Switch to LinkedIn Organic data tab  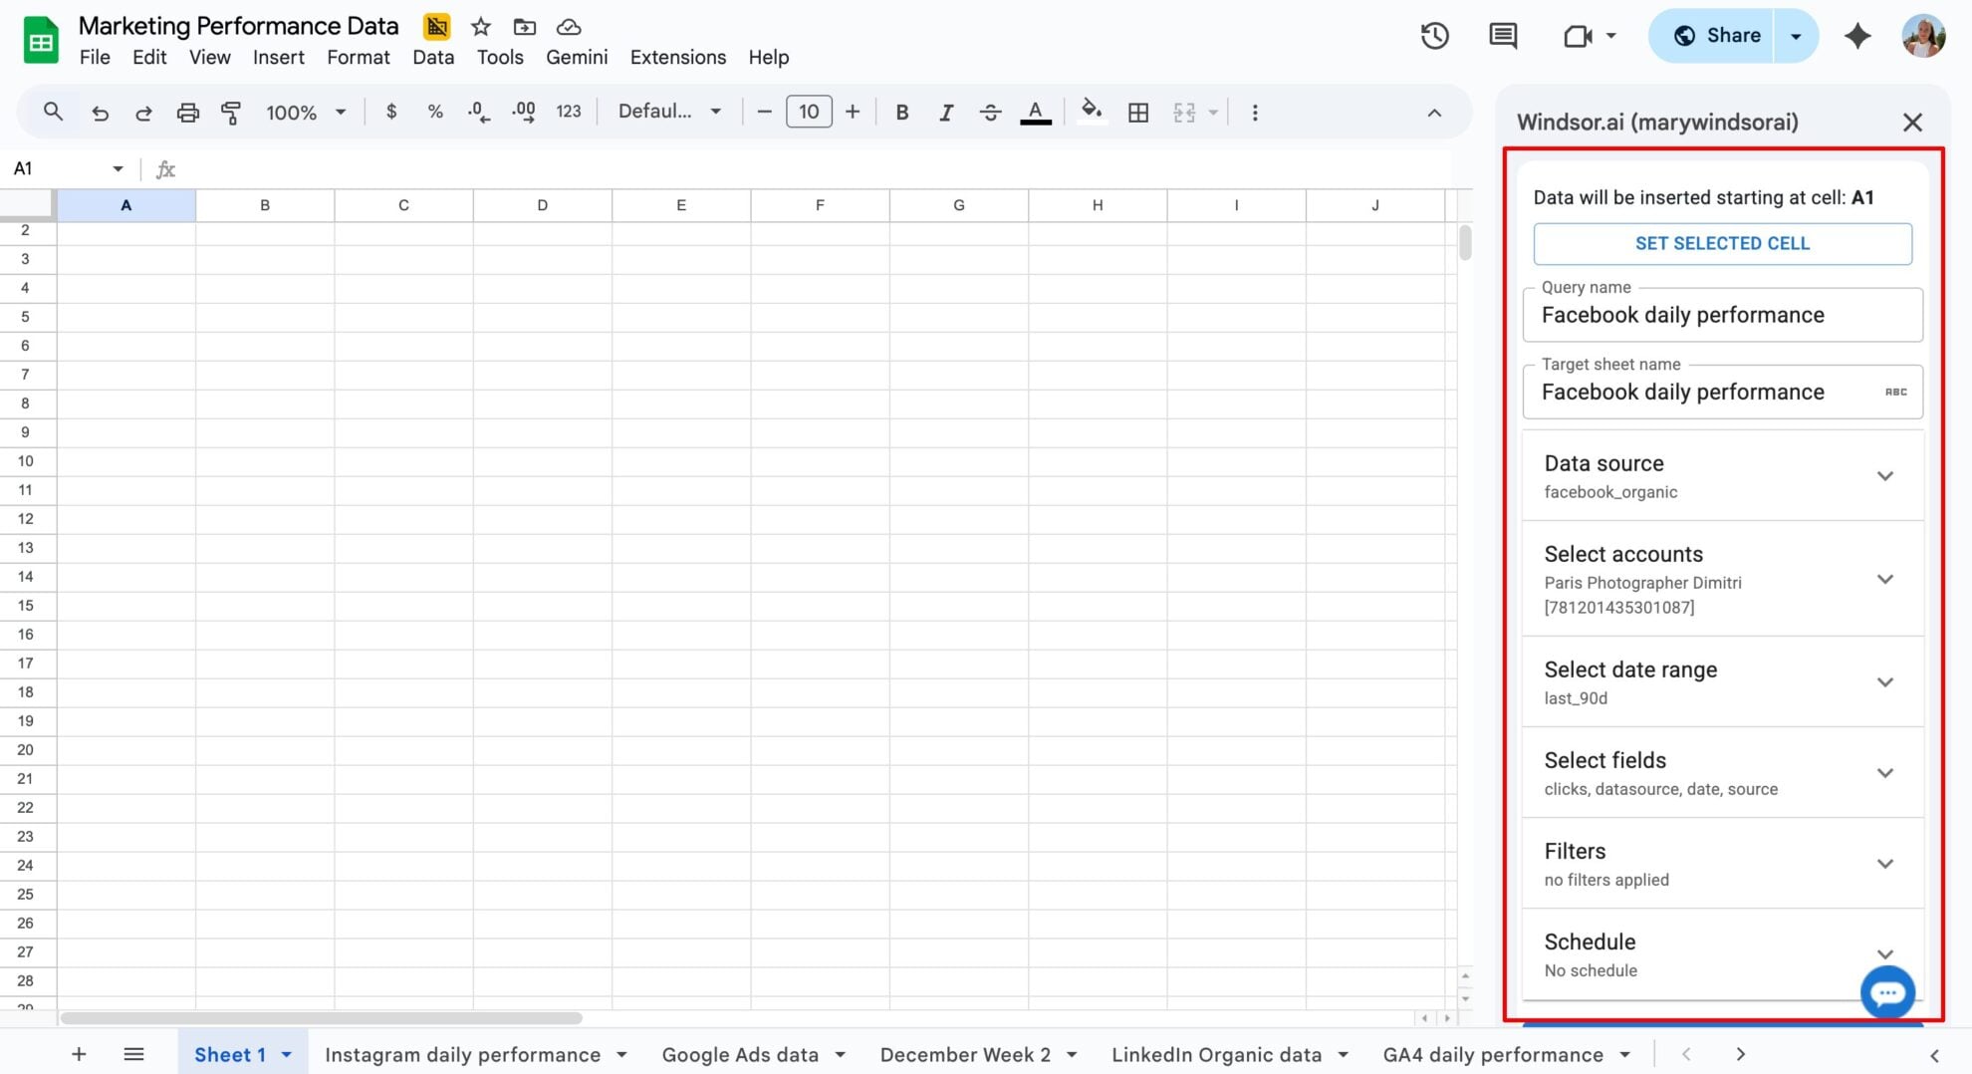tap(1216, 1054)
